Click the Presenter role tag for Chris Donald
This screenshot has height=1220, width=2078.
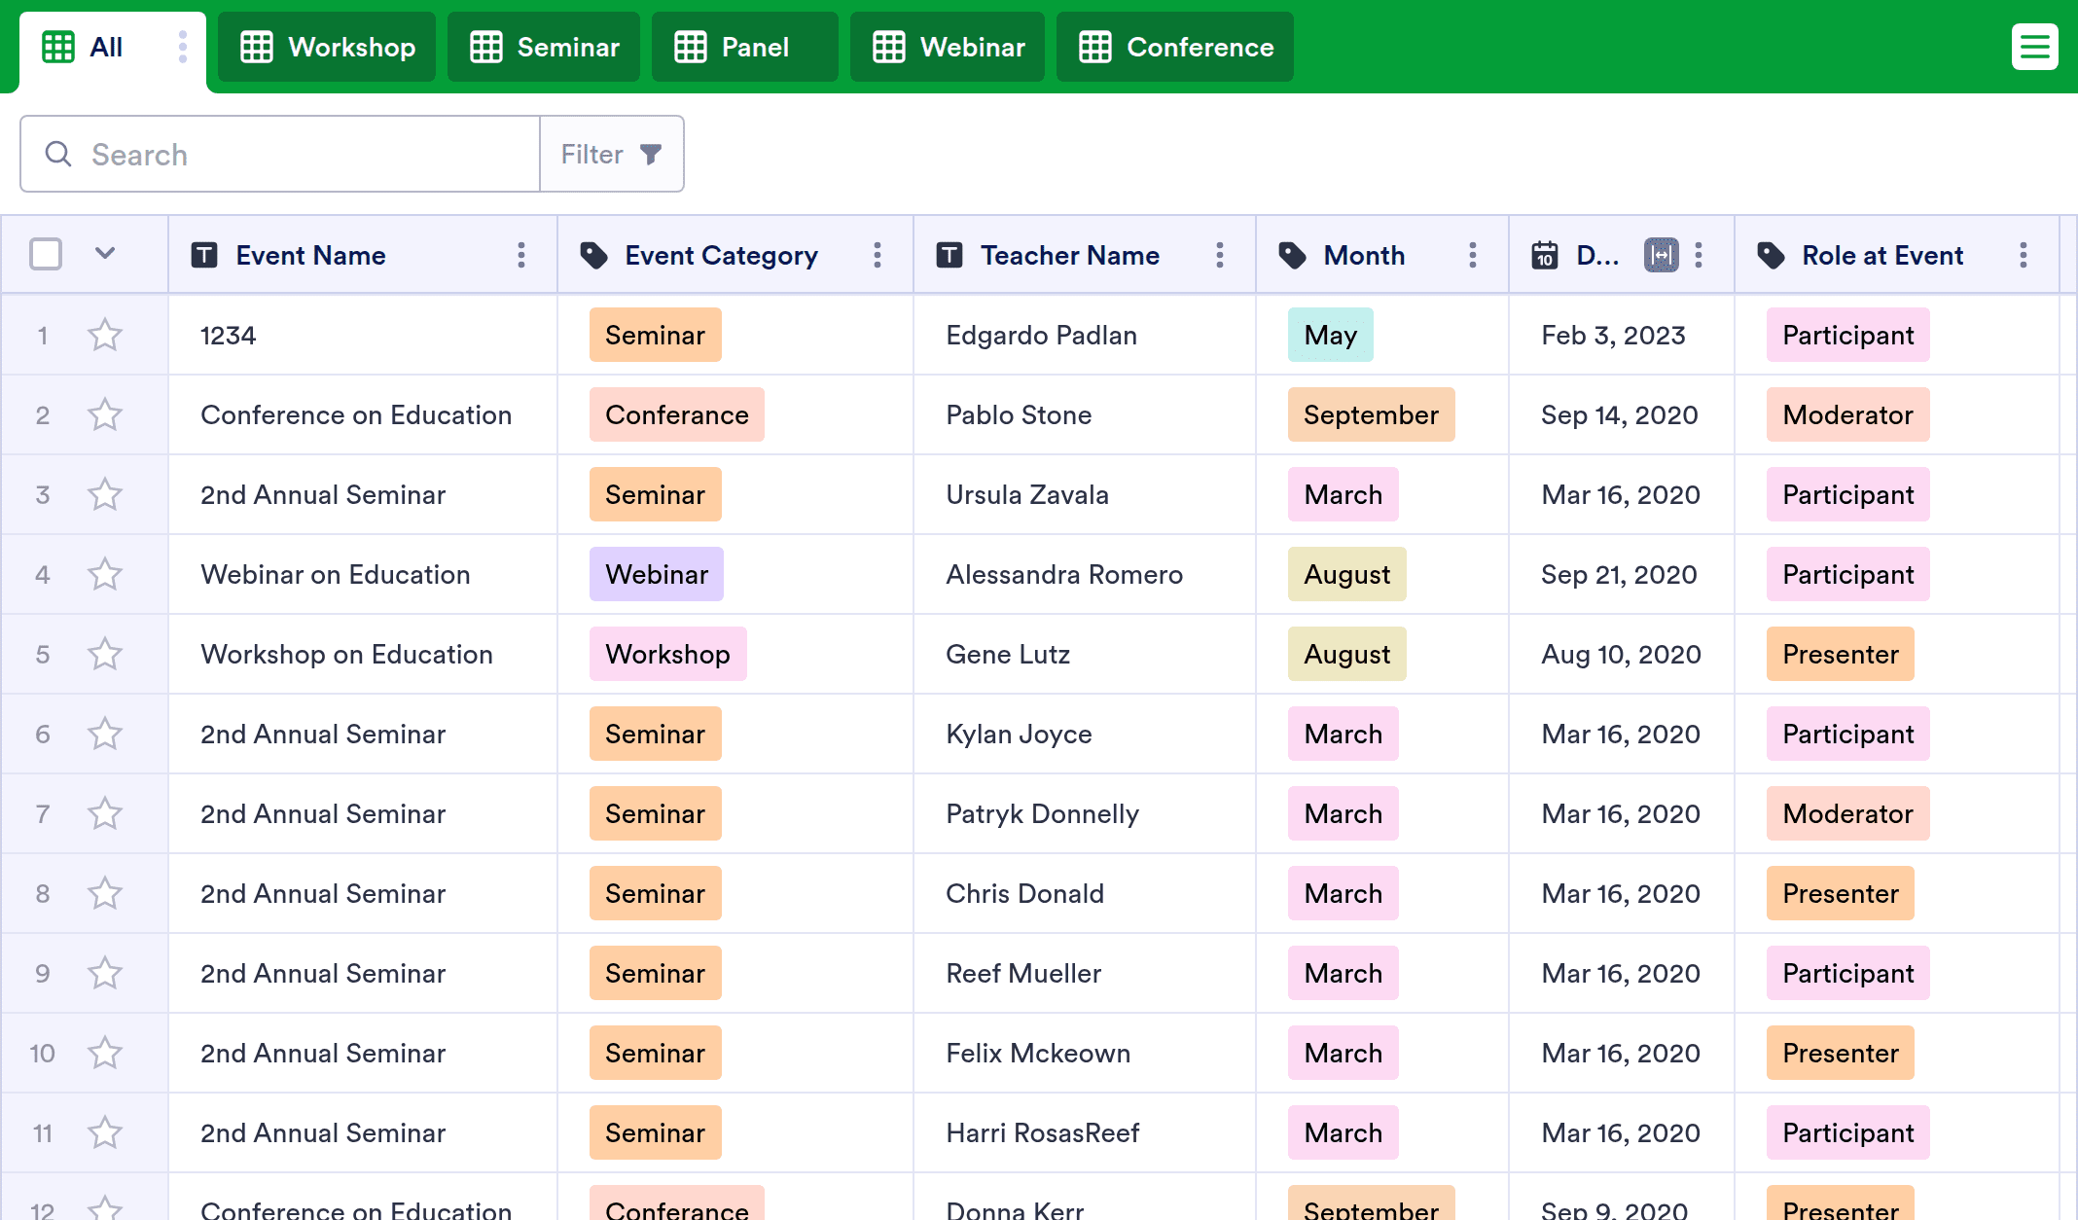(x=1840, y=893)
